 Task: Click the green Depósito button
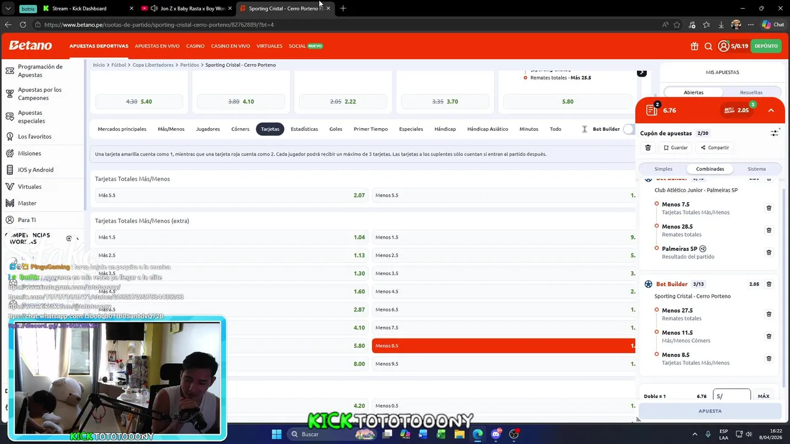pos(766,46)
